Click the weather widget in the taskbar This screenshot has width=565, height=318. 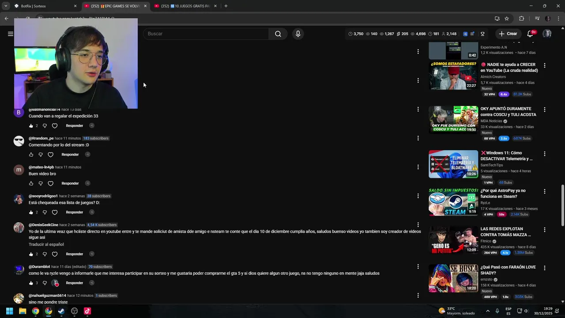pos(456,311)
